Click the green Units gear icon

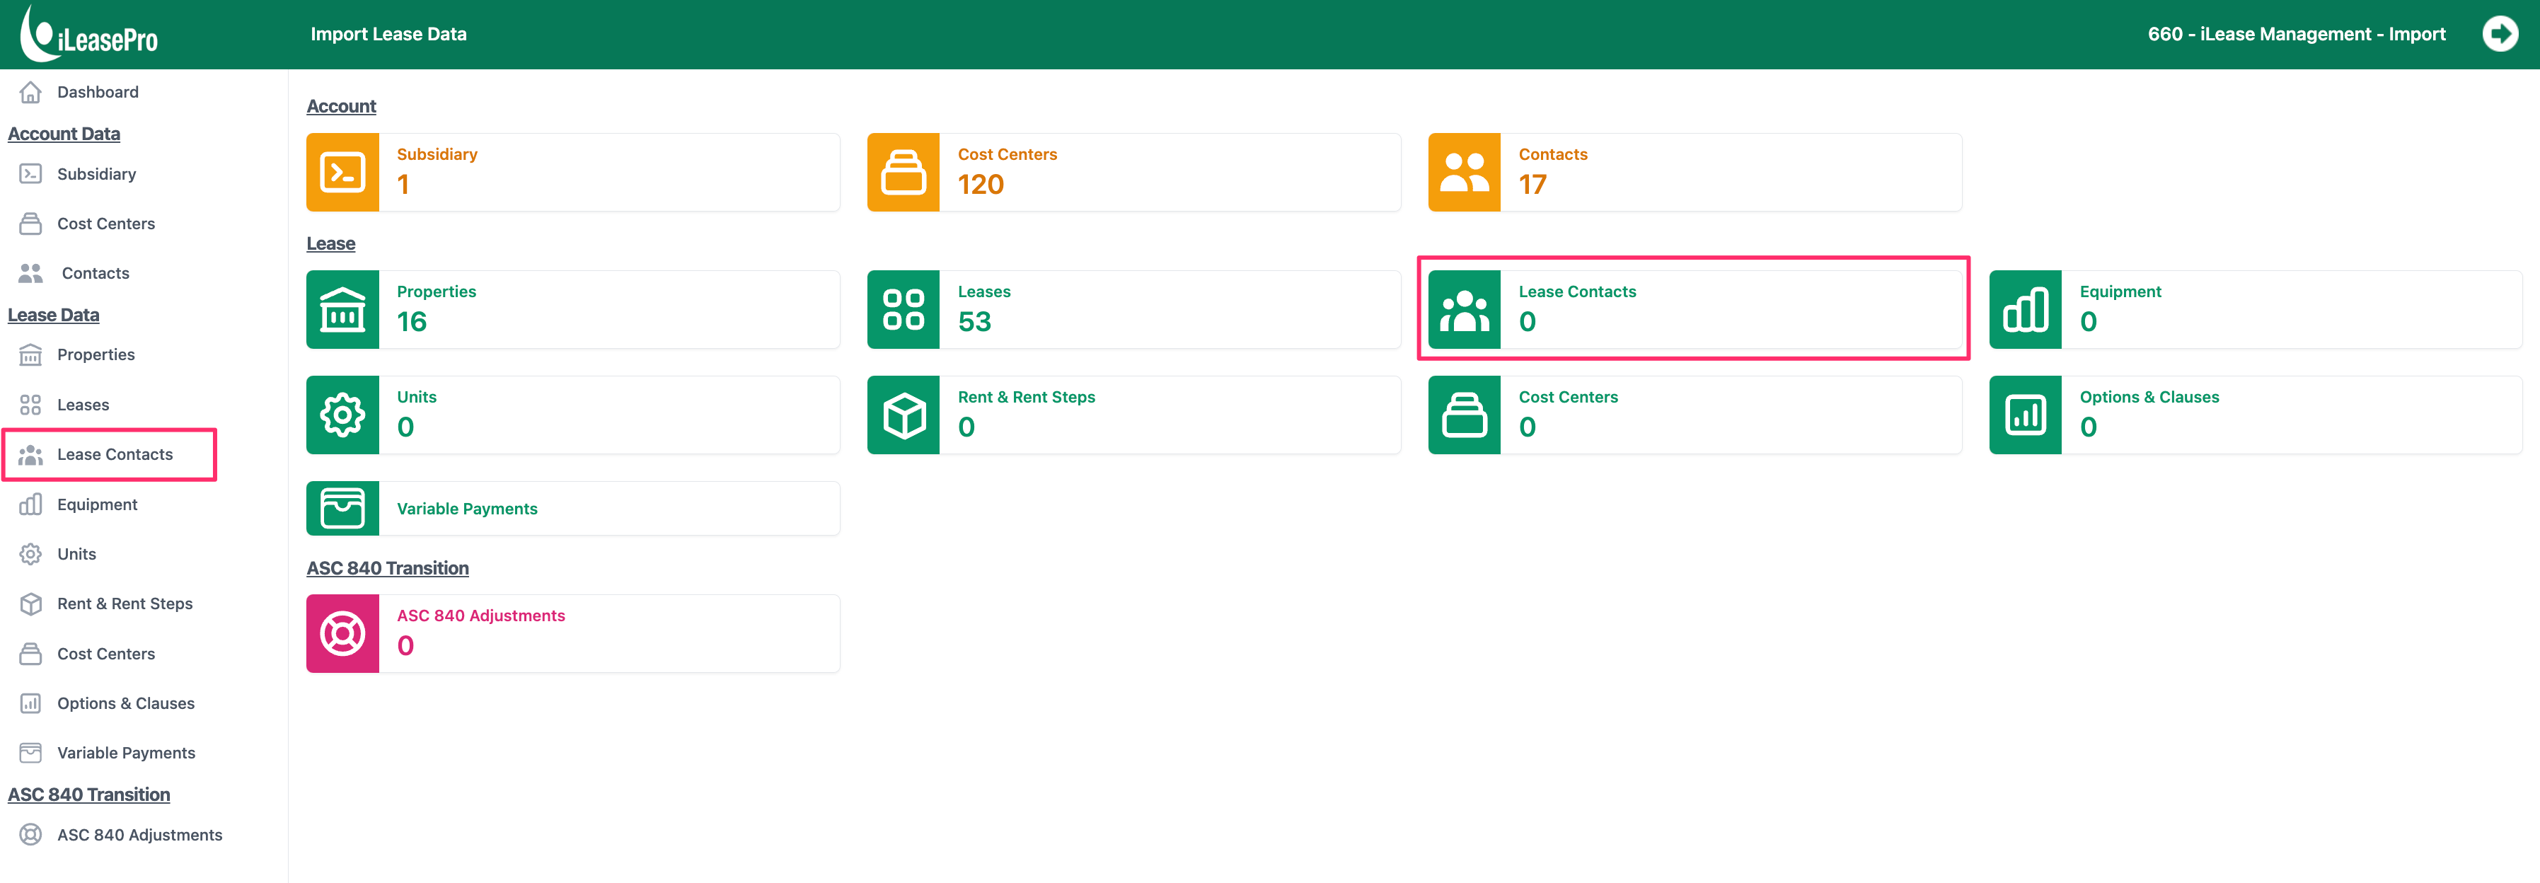tap(342, 415)
